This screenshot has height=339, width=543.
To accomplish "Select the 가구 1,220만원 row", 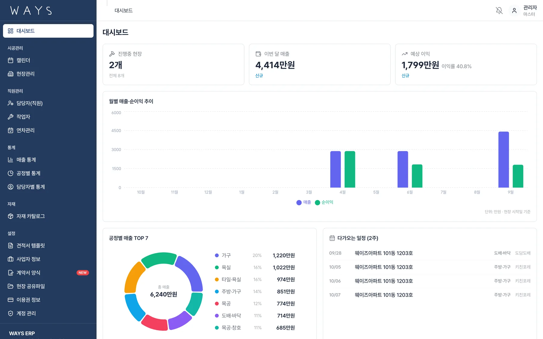I will 255,256.
